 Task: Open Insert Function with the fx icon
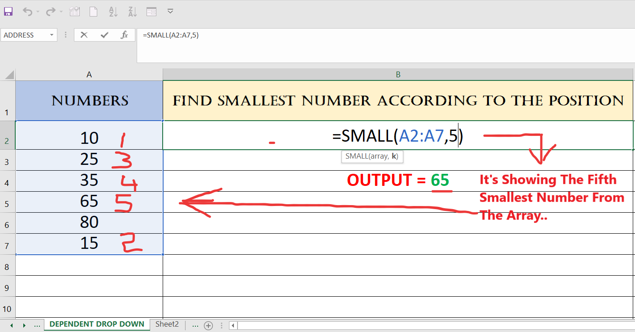[125, 35]
